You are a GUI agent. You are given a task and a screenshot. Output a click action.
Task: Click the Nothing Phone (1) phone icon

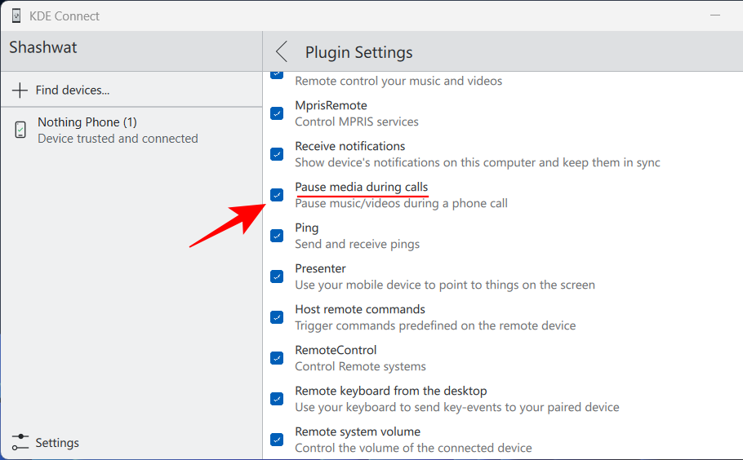20,130
